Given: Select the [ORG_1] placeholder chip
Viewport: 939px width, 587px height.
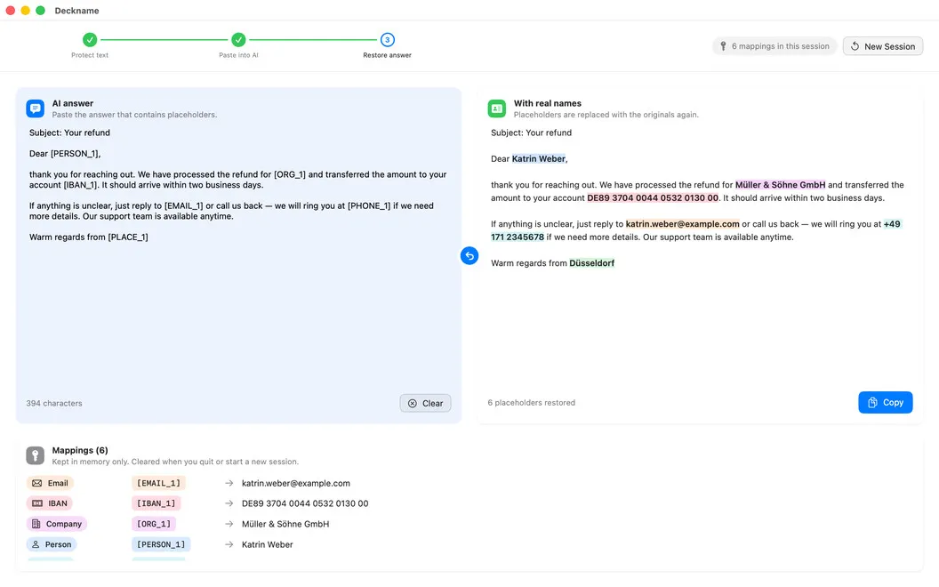Looking at the screenshot, I should click(x=154, y=524).
